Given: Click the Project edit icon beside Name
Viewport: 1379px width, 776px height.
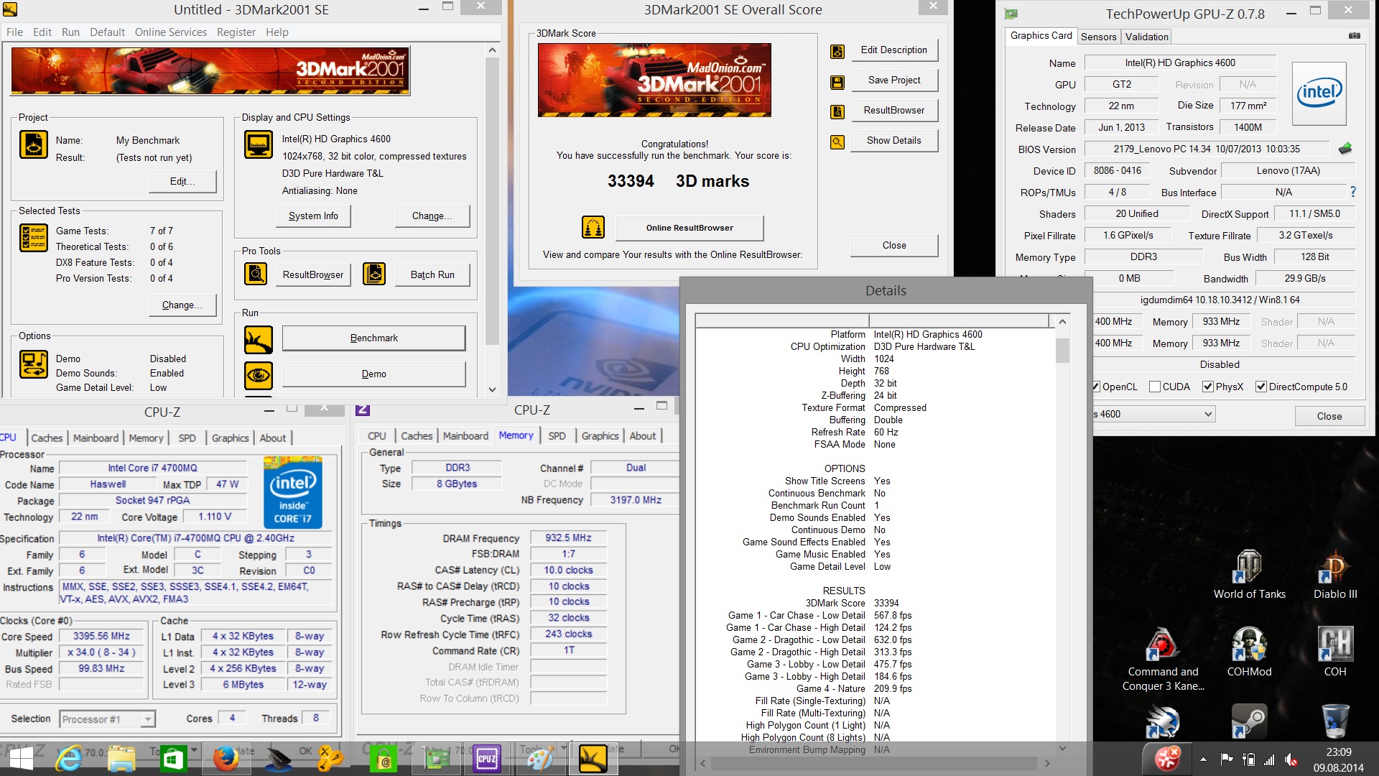Looking at the screenshot, I should [x=33, y=144].
